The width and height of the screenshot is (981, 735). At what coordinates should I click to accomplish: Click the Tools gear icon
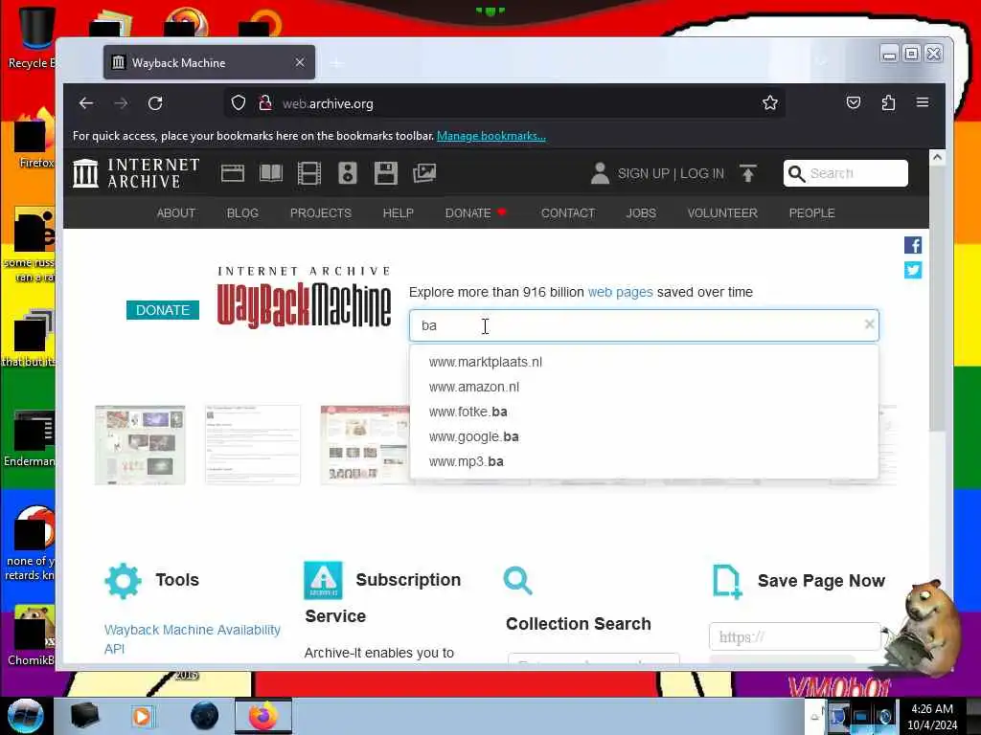point(123,581)
